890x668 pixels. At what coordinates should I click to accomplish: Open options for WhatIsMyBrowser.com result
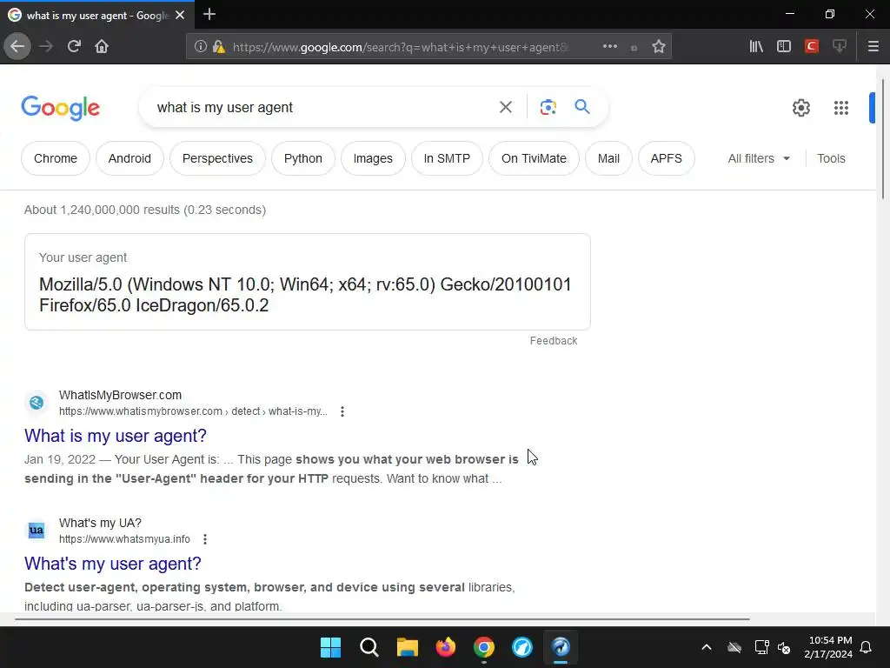click(x=342, y=411)
